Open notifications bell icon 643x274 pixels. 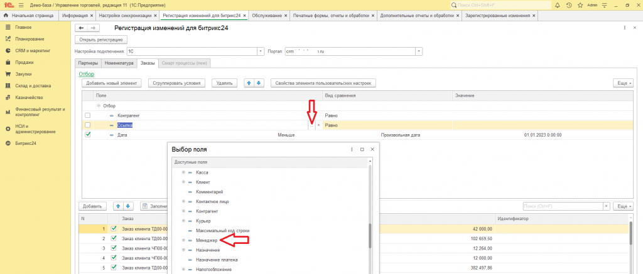coord(558,5)
